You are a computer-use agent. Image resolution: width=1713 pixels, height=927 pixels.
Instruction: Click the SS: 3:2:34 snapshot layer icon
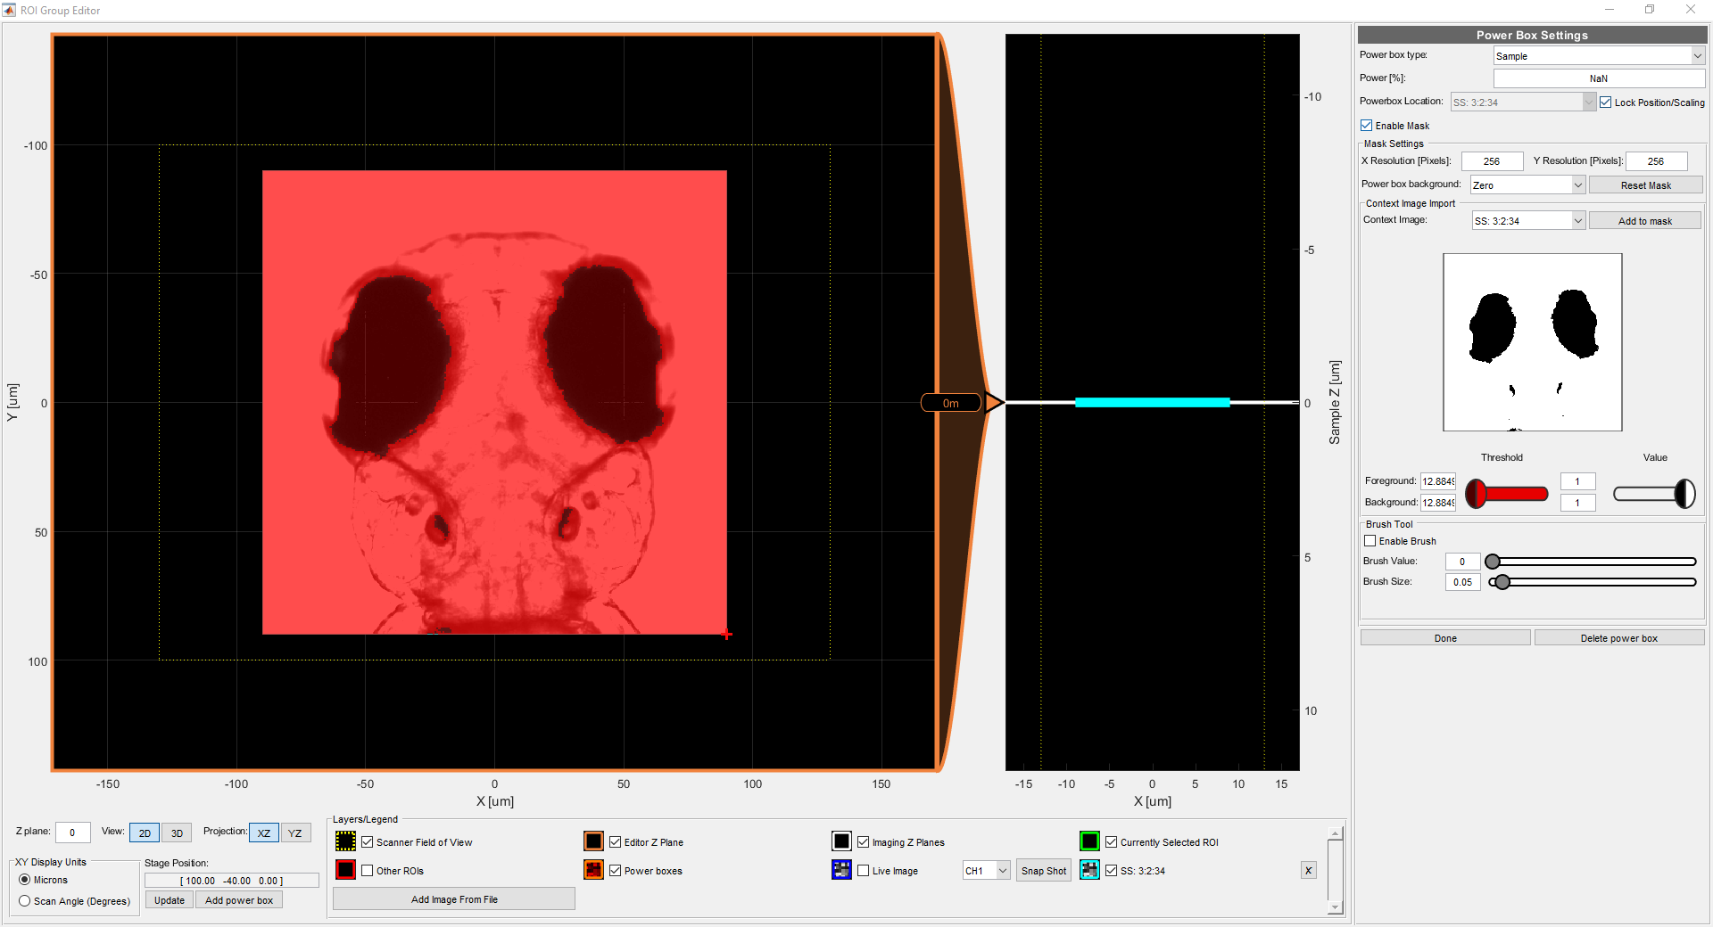point(1089,871)
